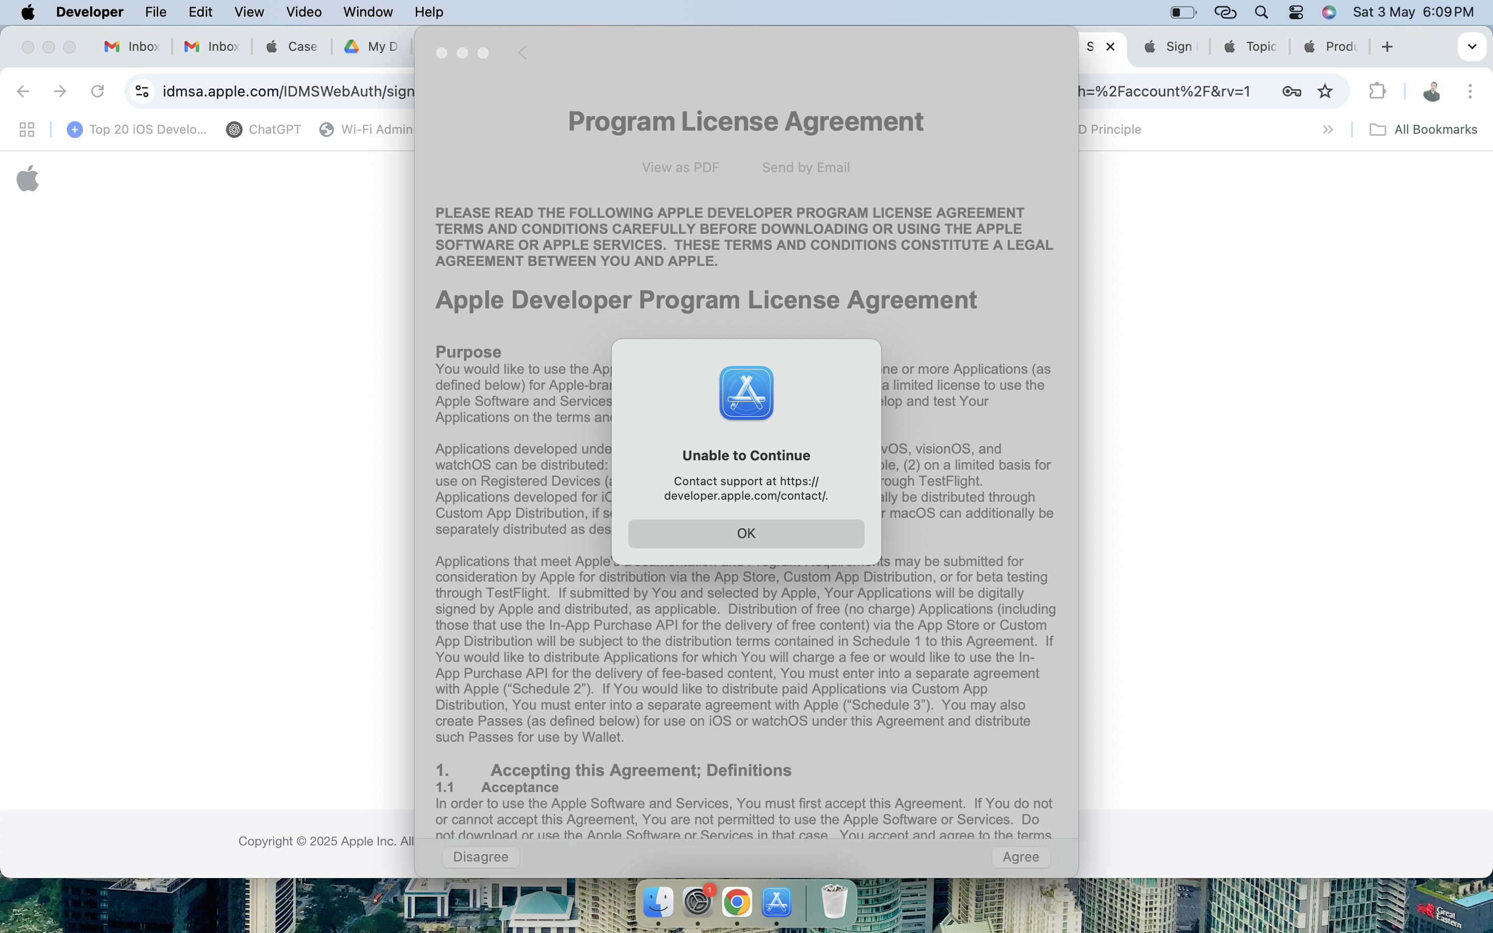Open the Video menu

click(304, 12)
